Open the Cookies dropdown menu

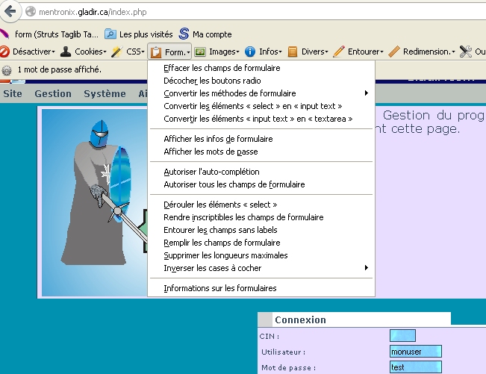[90, 52]
